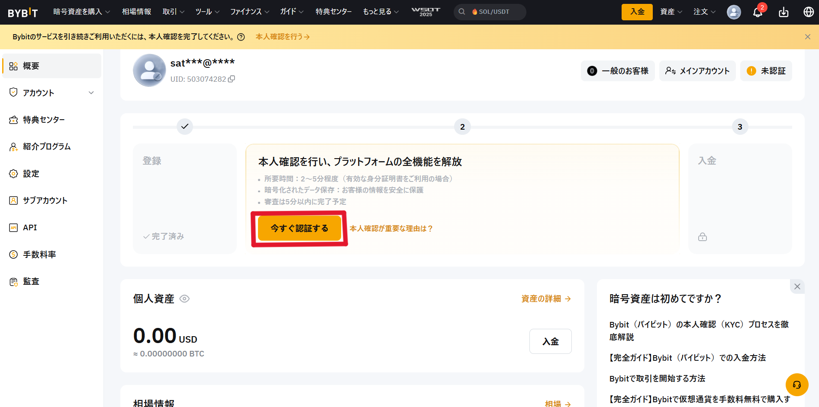Close the crypto beginner guide panel
This screenshot has height=407, width=819.
(x=797, y=286)
